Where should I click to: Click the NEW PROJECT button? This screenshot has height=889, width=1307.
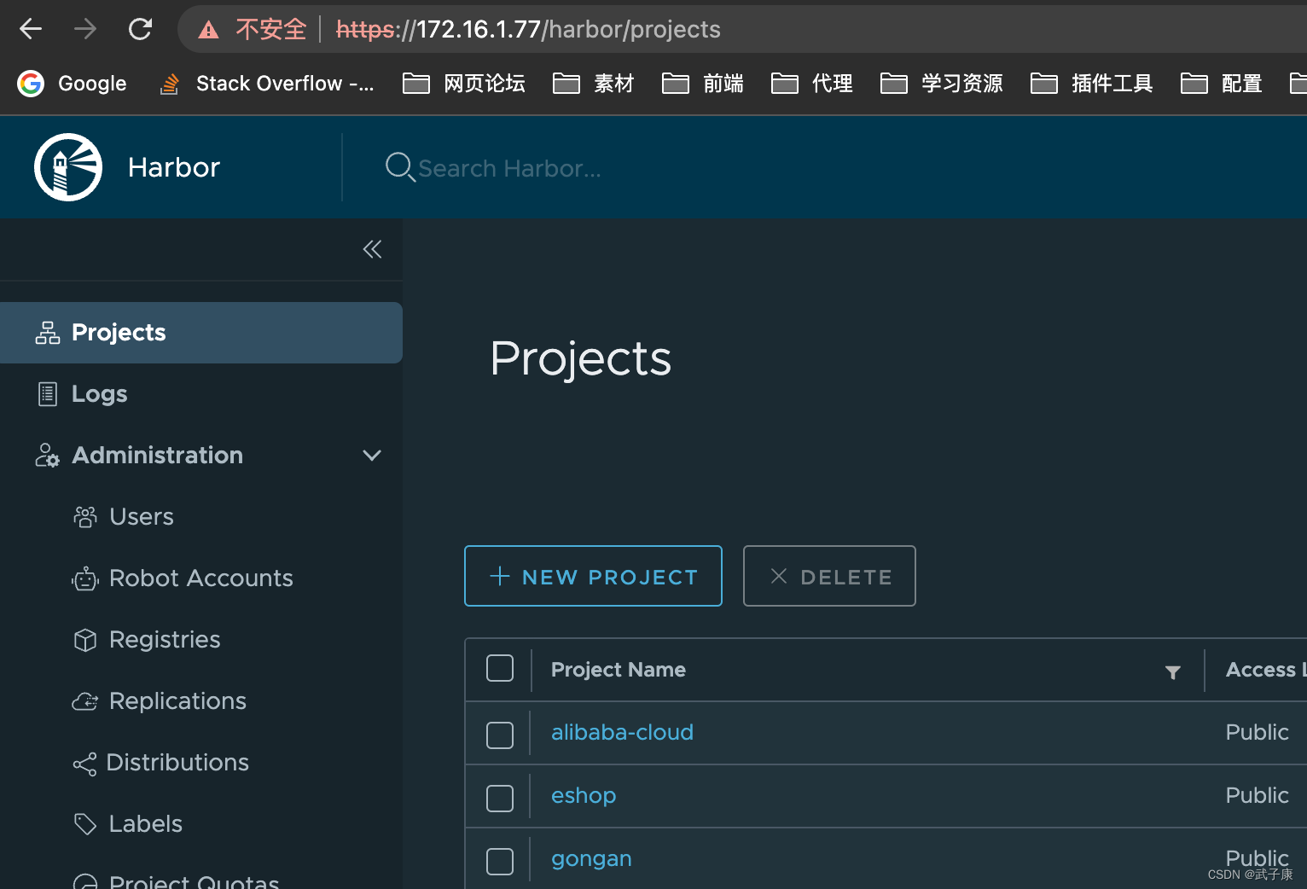[593, 577]
